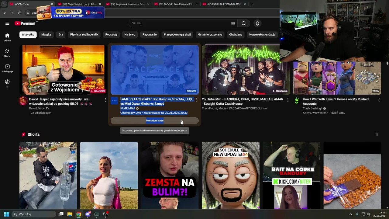Select the Playlisty YouTube Mix chip
The width and height of the screenshot is (389, 219).
pyautogui.click(x=84, y=35)
